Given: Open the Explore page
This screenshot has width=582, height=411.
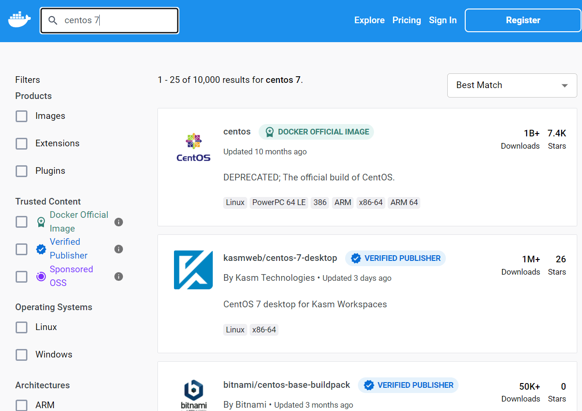Looking at the screenshot, I should pos(369,20).
